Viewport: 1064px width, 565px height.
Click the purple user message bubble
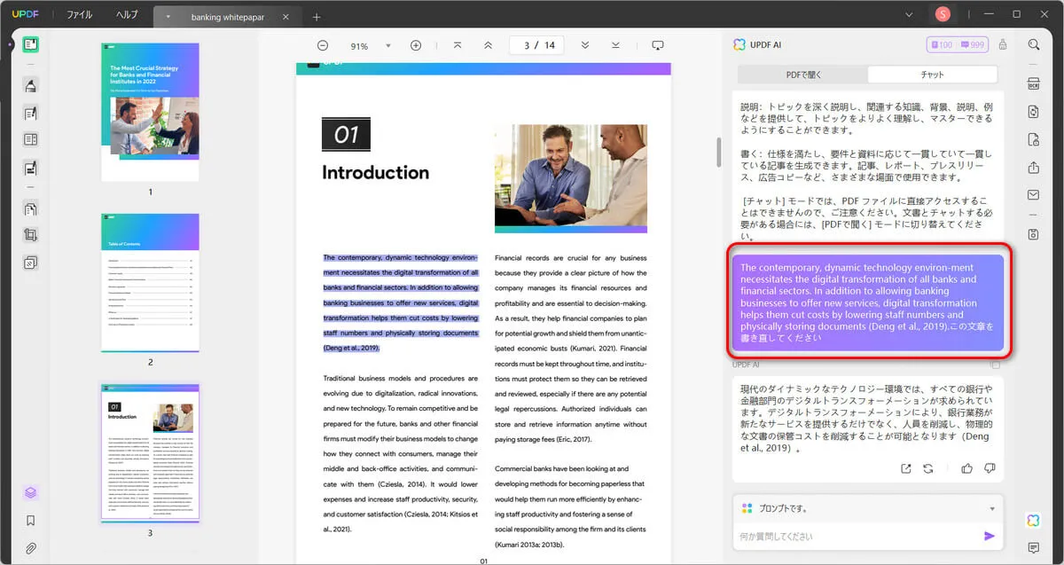point(870,302)
